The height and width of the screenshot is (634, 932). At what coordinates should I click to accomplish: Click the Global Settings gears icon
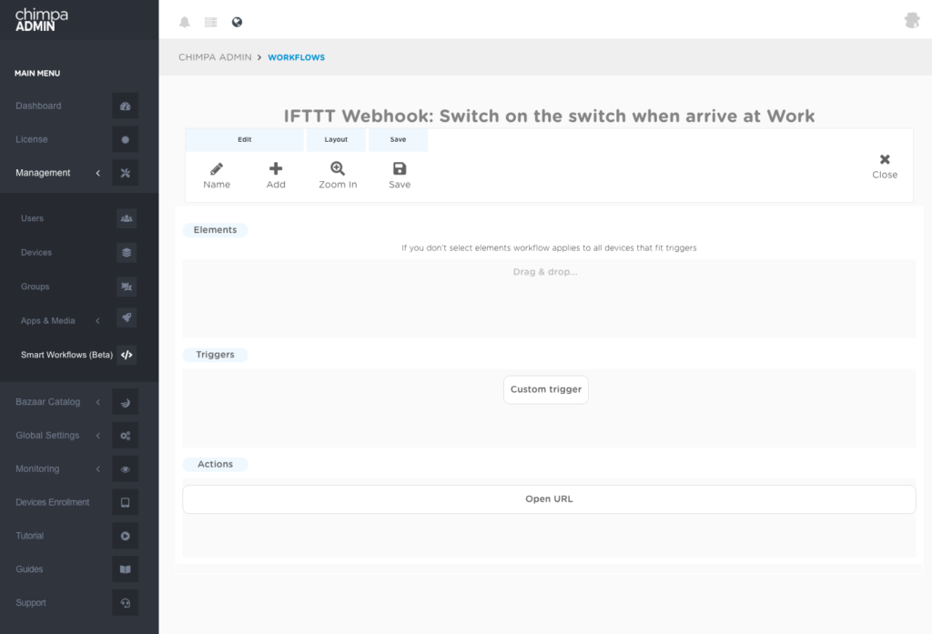125,436
